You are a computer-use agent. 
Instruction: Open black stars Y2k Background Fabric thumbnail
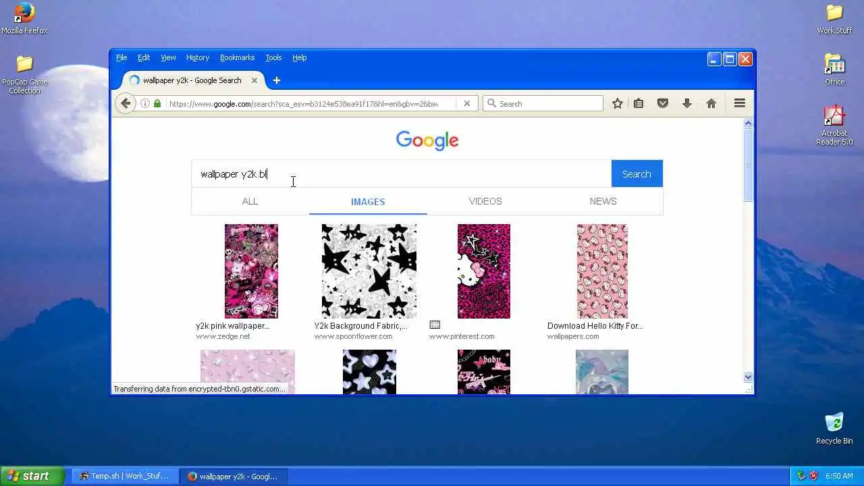tap(369, 271)
